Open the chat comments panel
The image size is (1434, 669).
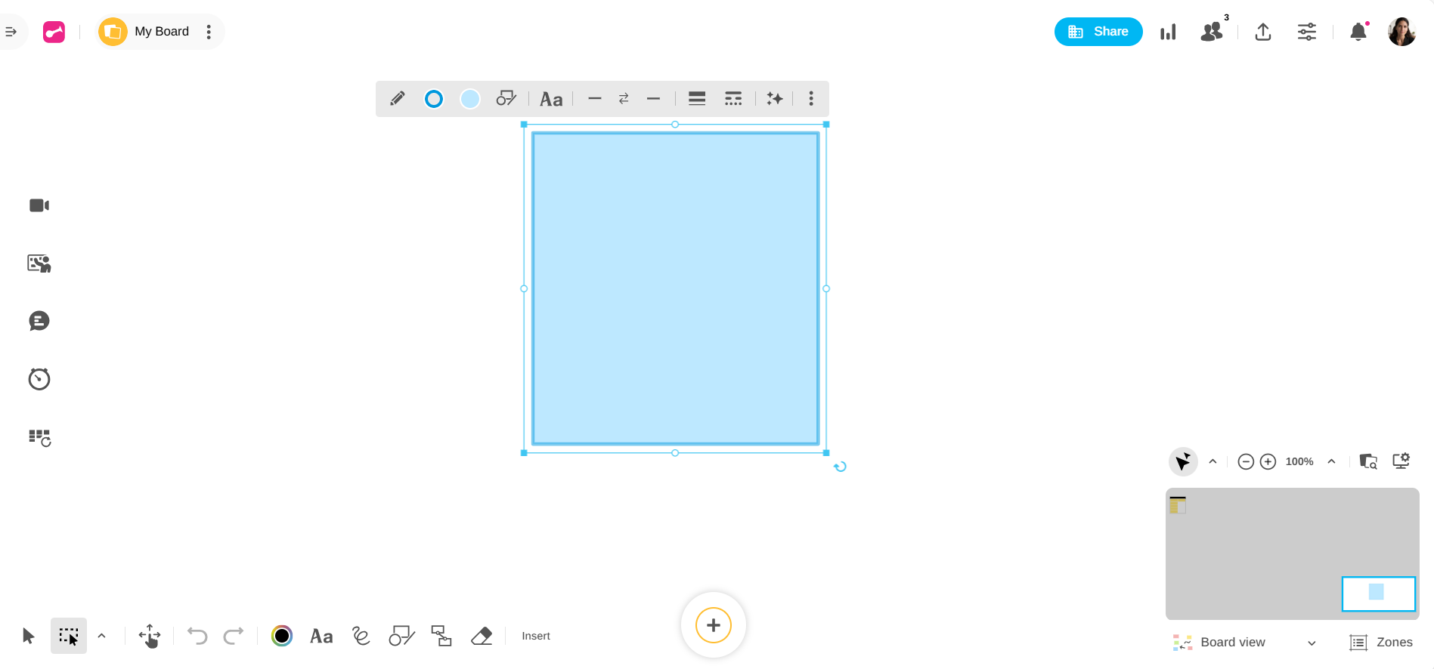(39, 321)
